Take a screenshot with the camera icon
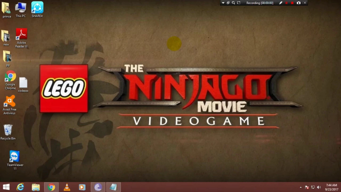 coord(299,3)
